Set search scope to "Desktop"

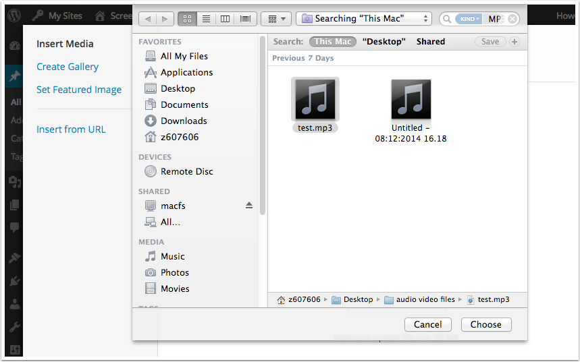[x=384, y=42]
